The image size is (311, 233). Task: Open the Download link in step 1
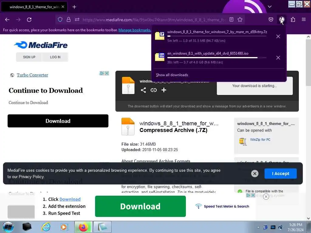(70, 199)
